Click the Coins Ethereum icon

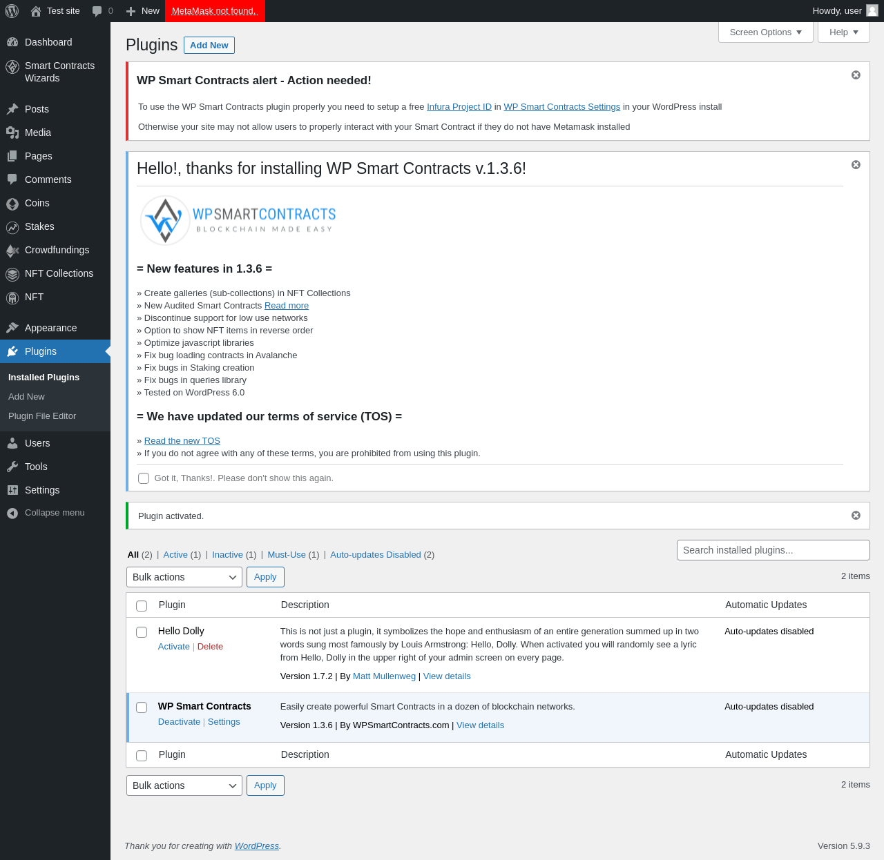(12, 204)
